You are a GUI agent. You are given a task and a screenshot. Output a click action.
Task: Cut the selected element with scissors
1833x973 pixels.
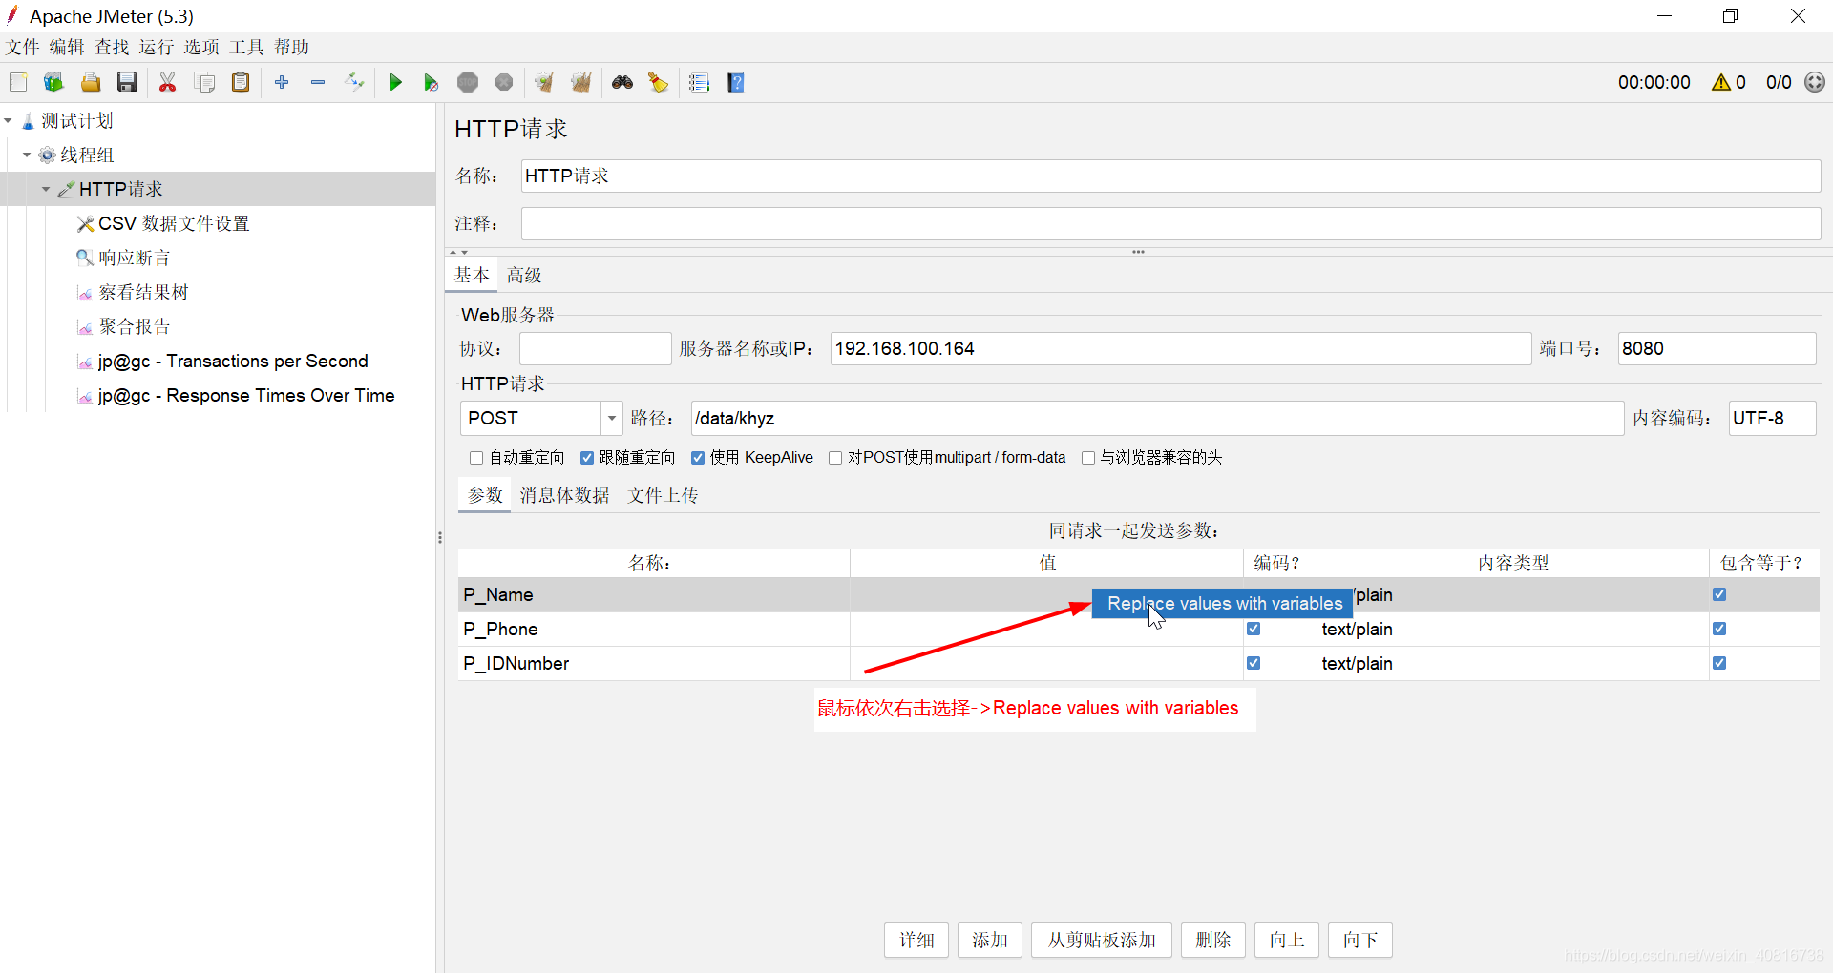168,82
